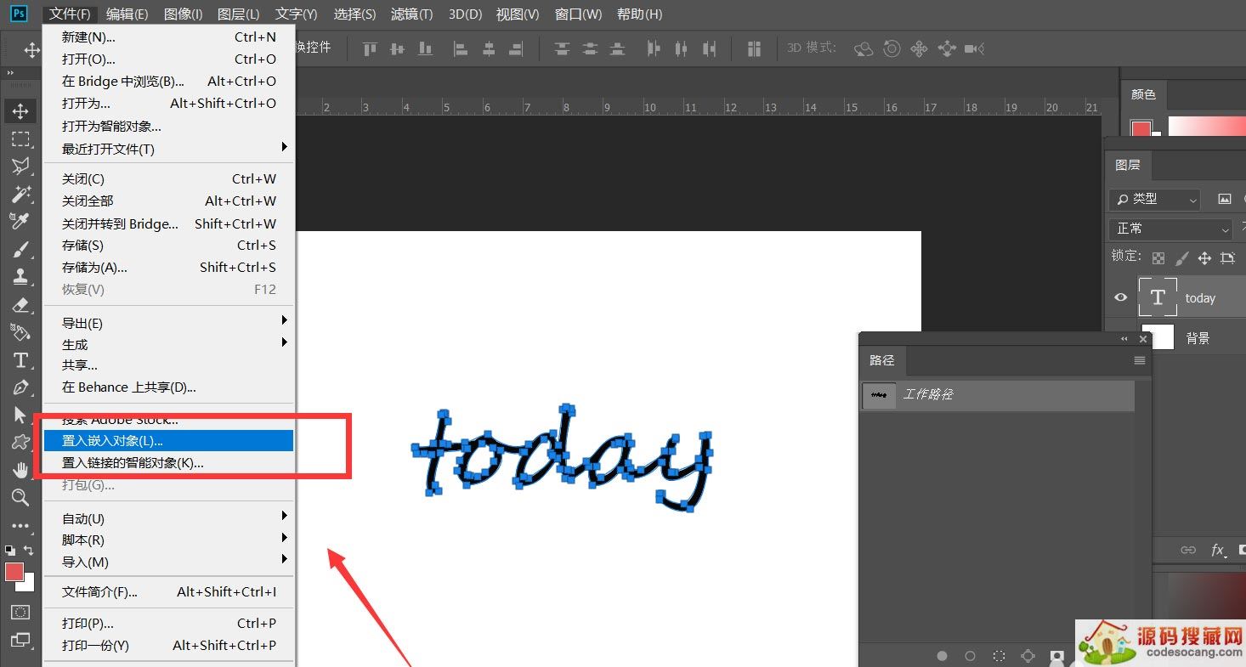Image resolution: width=1246 pixels, height=667 pixels.
Task: Distribute top edges in options bar
Action: (562, 49)
